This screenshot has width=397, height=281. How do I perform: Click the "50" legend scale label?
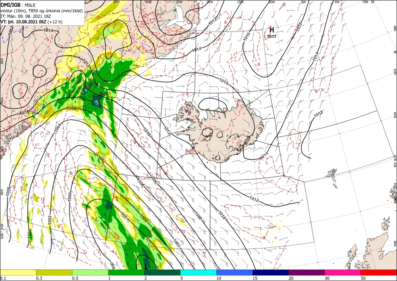pos(363,278)
